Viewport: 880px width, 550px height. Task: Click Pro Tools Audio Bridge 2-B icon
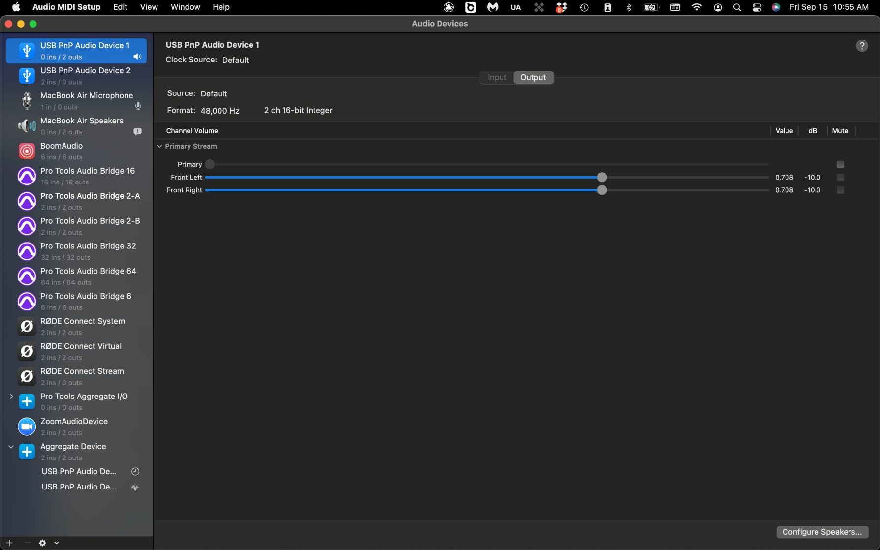coord(27,226)
